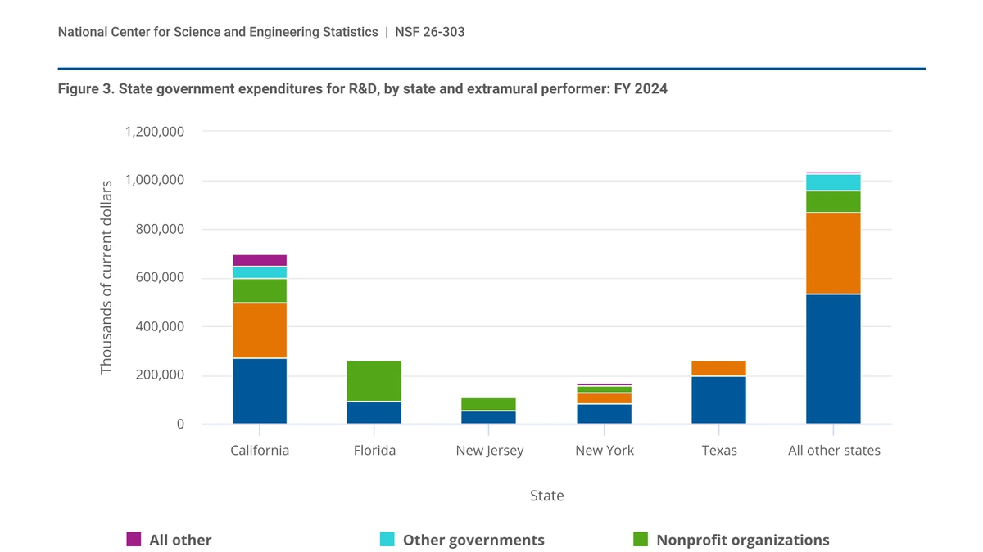This screenshot has width=983, height=552.
Task: Click the All other states axis label
Action: (x=834, y=451)
